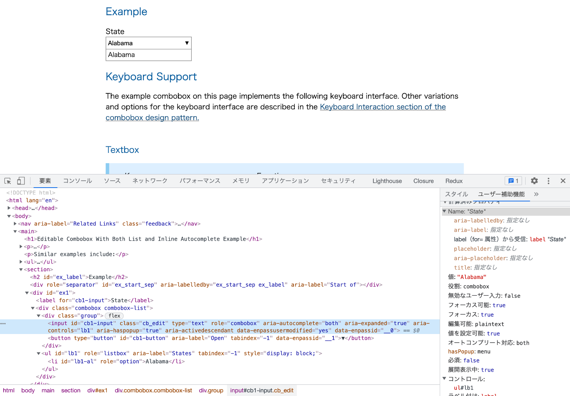
Task: Open the Lighthouse tab
Action: pyautogui.click(x=387, y=181)
